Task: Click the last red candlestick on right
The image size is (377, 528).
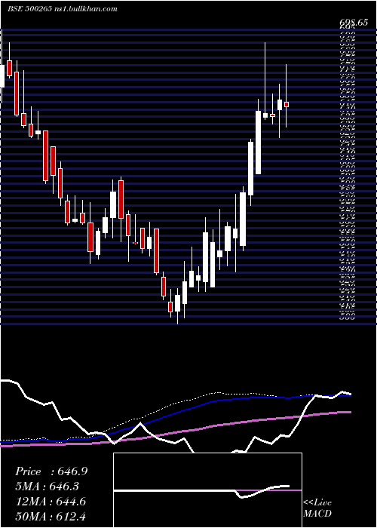Action: pos(287,104)
